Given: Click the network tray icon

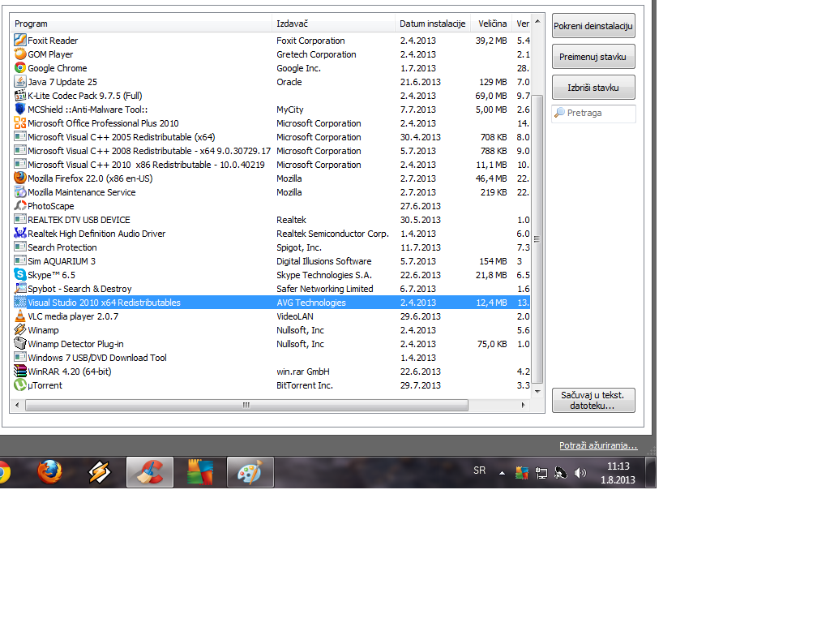Looking at the screenshot, I should pos(541,473).
